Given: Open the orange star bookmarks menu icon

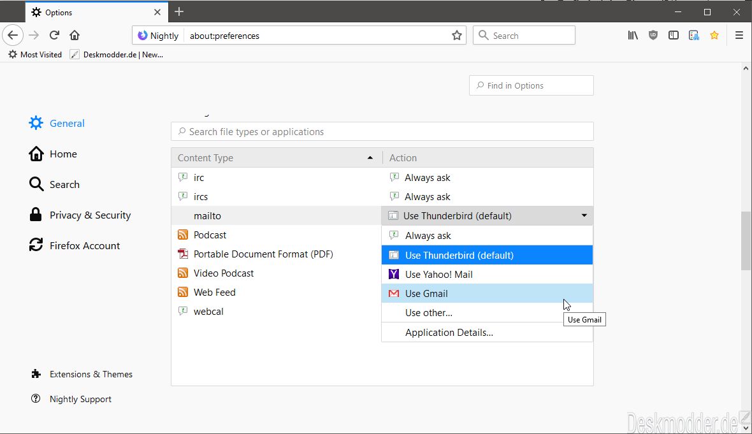Looking at the screenshot, I should (x=714, y=35).
